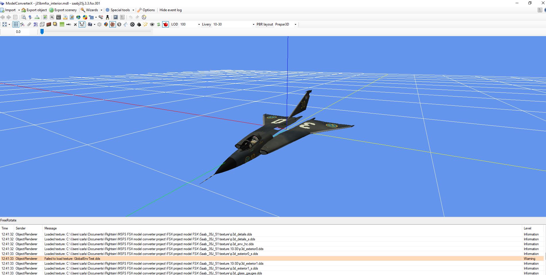Toggle the eye visibility icon
This screenshot has height=275, width=546.
[152, 24]
